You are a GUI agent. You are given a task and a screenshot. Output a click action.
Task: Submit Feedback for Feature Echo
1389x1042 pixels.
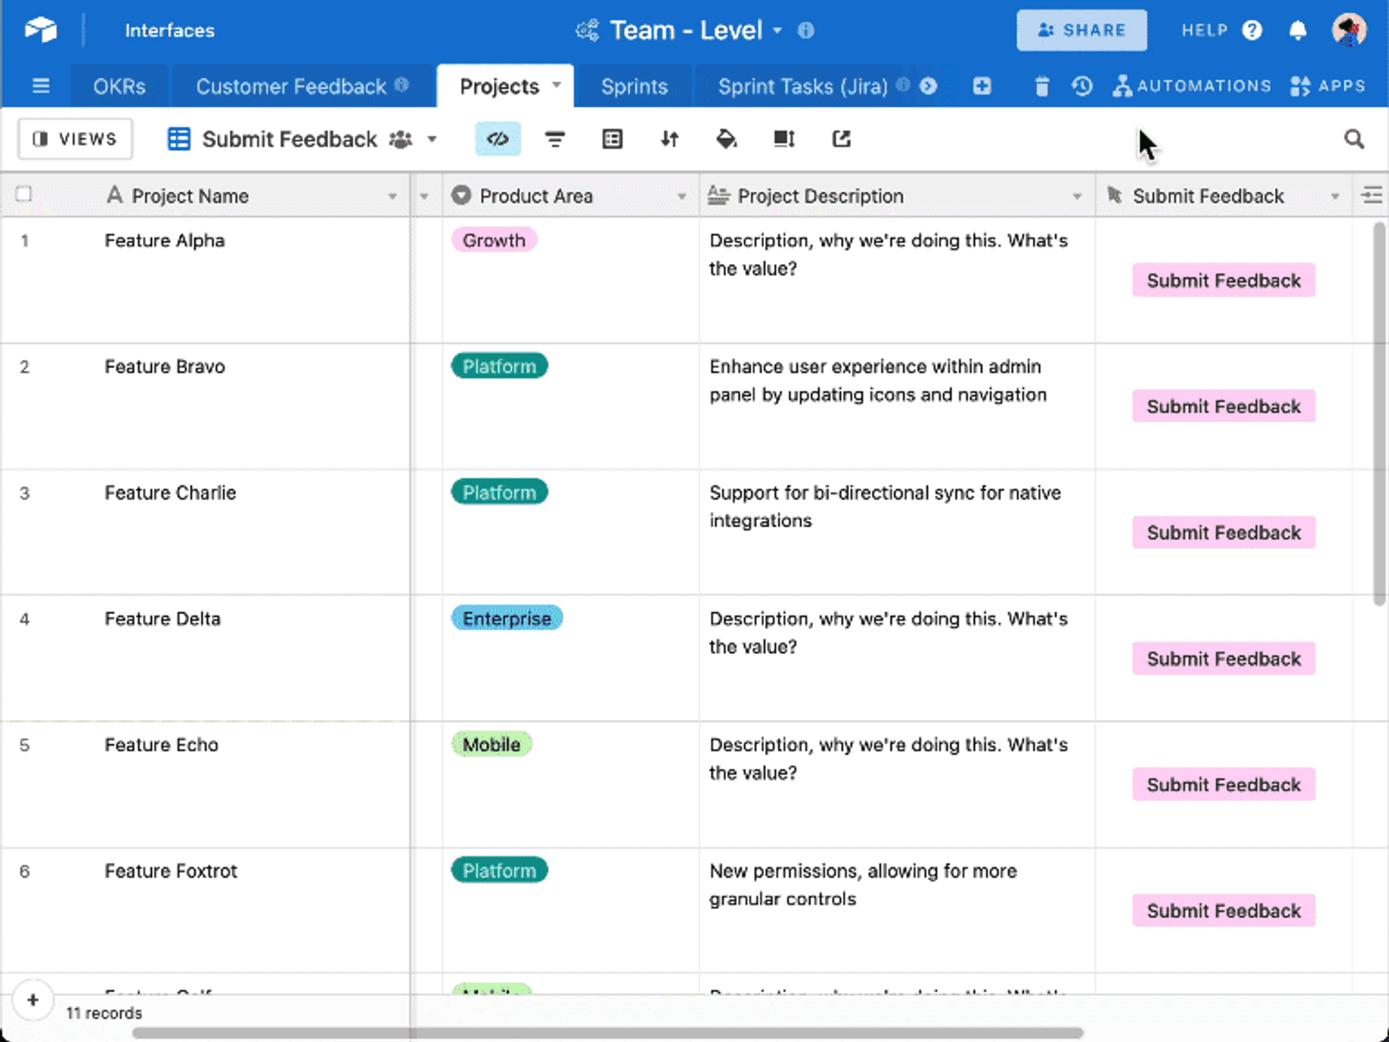click(x=1224, y=785)
